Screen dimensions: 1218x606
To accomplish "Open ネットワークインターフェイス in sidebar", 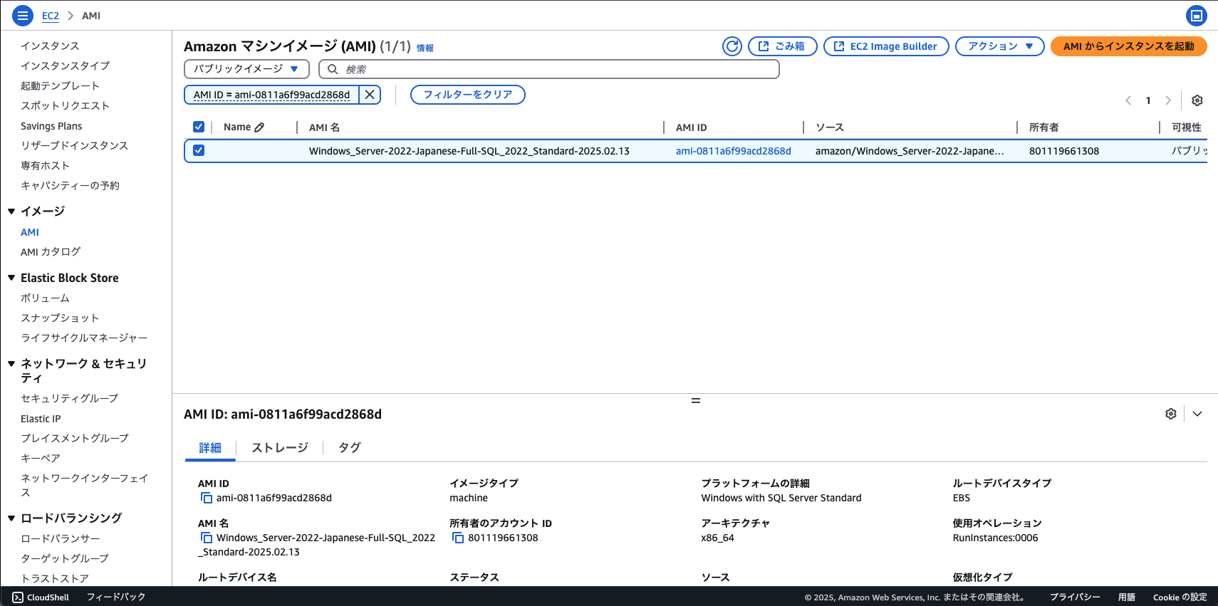I will click(84, 485).
